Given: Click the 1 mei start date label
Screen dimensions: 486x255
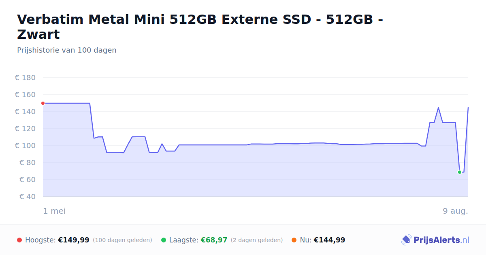Looking at the screenshot, I should (x=54, y=211).
